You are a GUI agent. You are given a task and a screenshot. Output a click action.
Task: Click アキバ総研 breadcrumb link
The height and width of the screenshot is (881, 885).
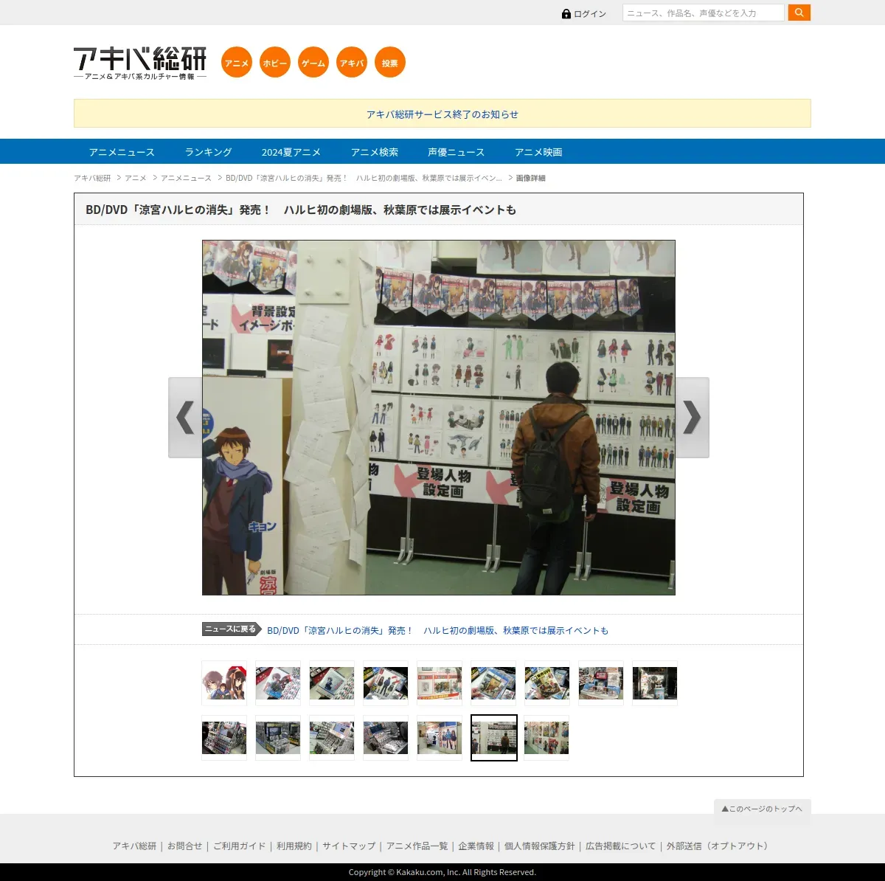coord(92,178)
